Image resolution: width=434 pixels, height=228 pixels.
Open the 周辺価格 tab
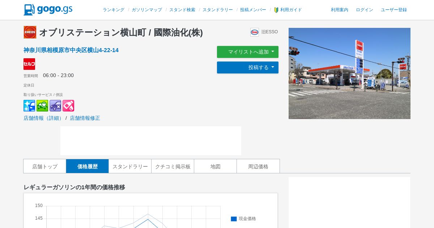[x=258, y=166]
